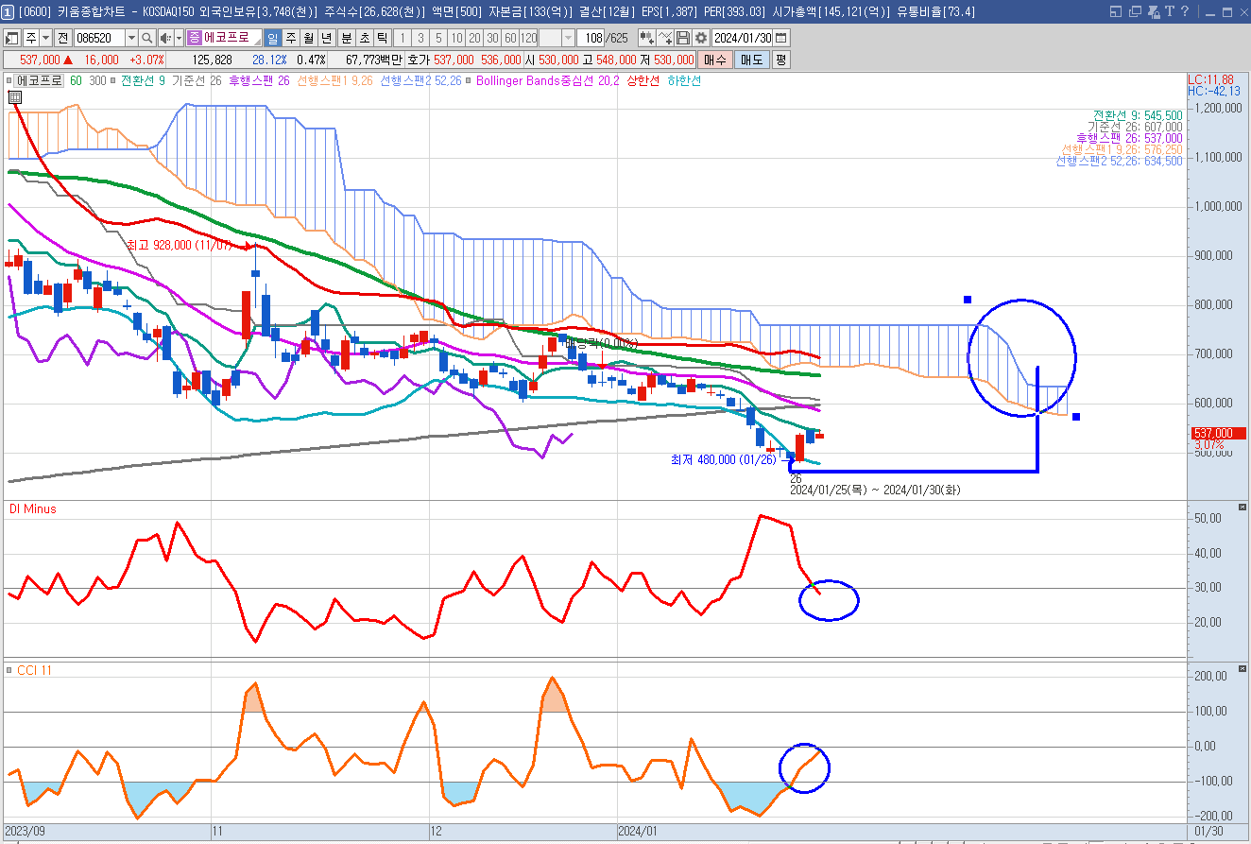
Task: Click the window layout icon in title bar
Action: coord(1115,11)
